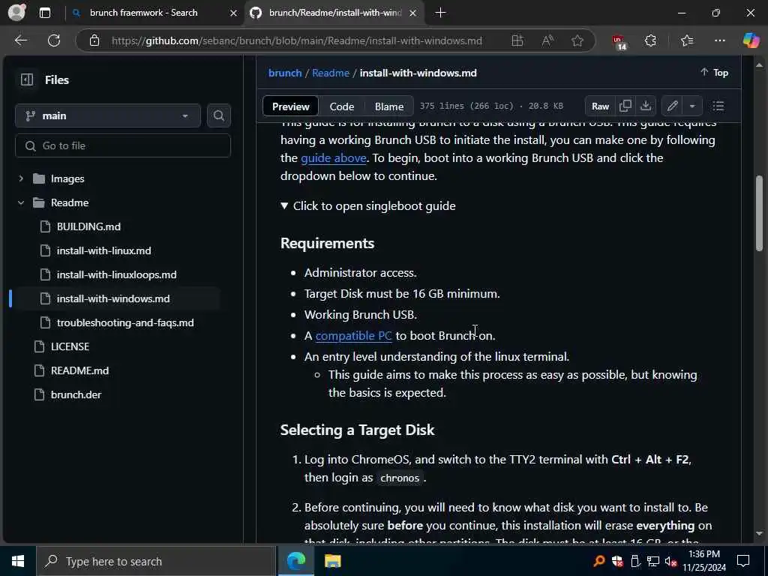Open the Raw file view

600,106
